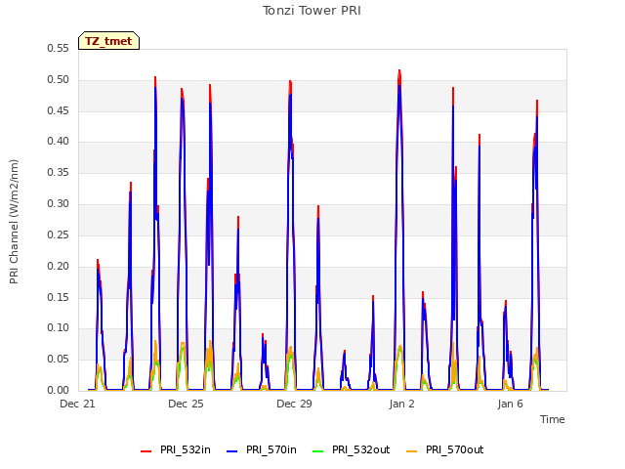
Task: Click the orange PRI_570out legend swatch
Action: 412,451
